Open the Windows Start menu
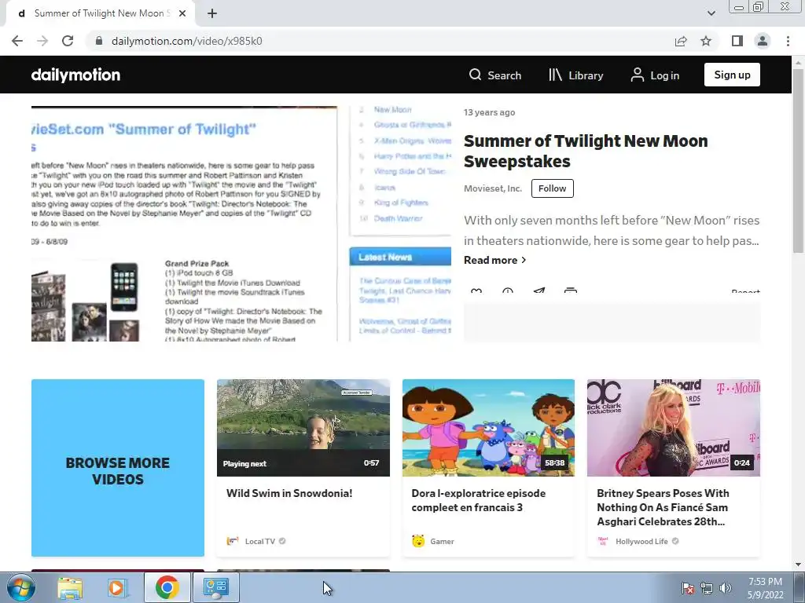Screen dimensions: 805x603 tap(20, 587)
